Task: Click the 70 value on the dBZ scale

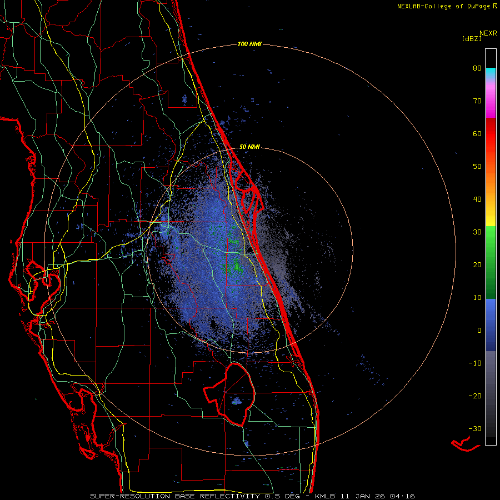Action: coord(477,101)
